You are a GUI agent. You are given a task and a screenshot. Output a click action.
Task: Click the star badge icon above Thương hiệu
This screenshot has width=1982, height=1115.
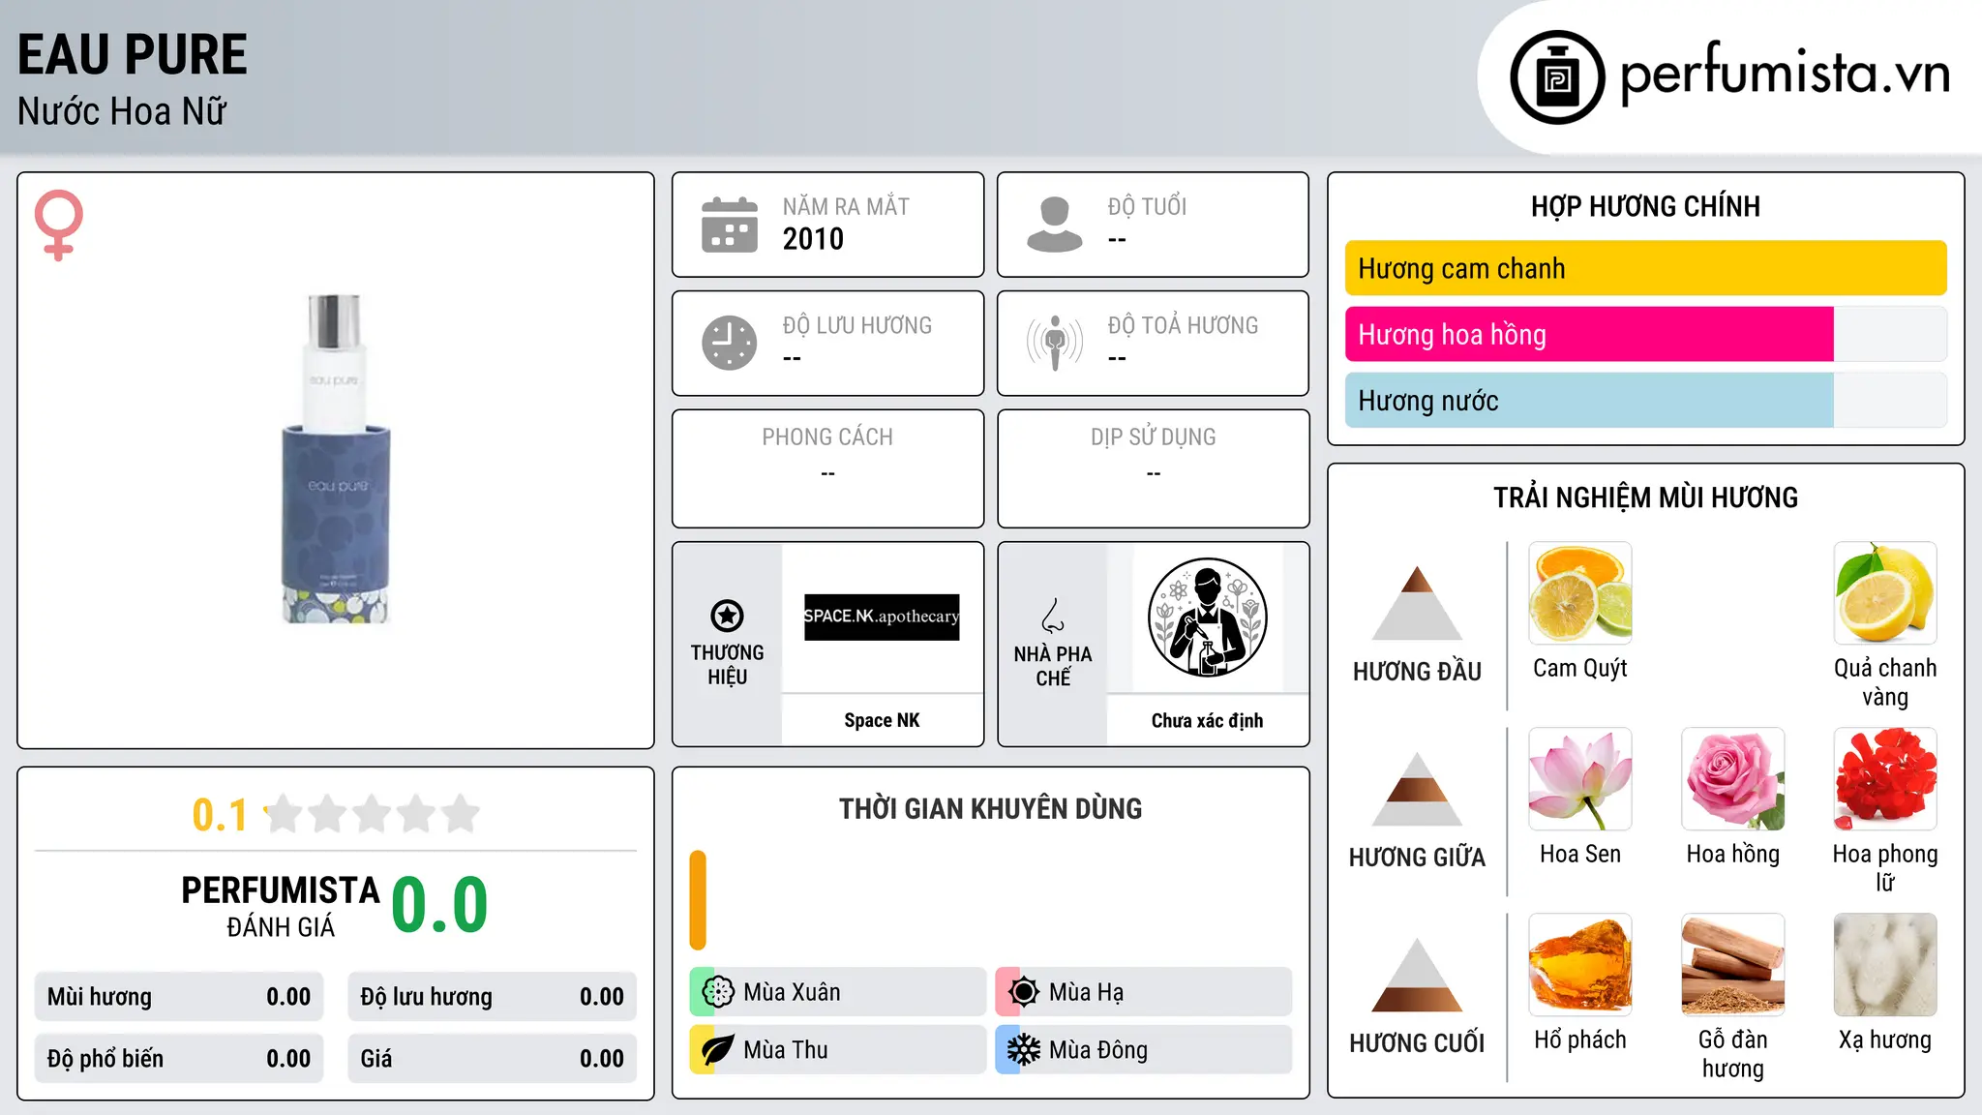(727, 615)
